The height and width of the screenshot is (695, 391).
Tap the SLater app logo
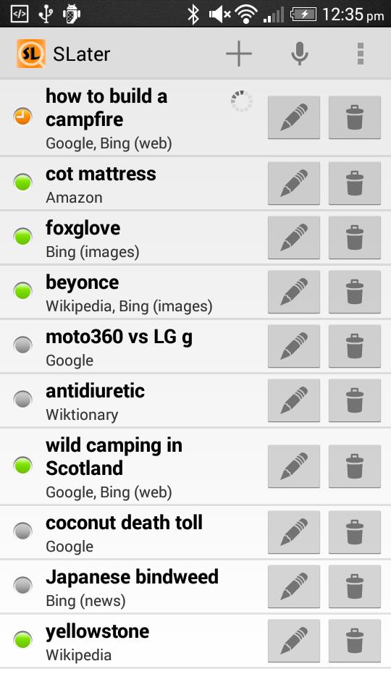click(30, 54)
